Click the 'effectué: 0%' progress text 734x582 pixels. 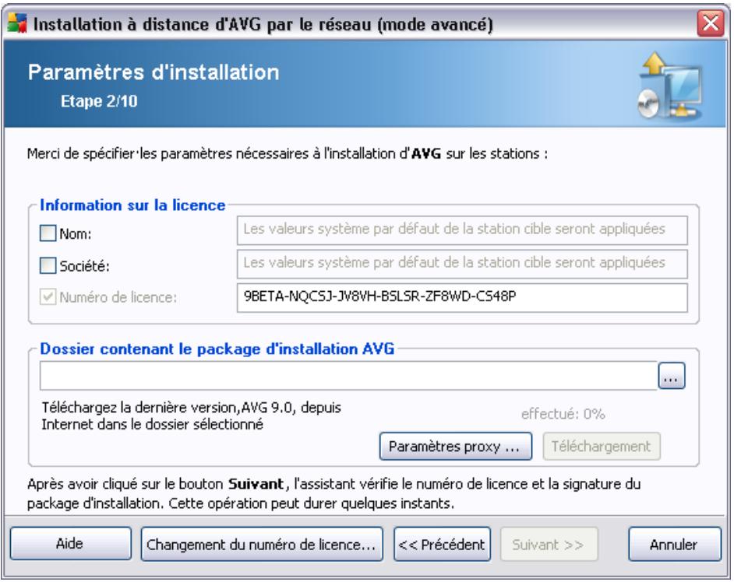coord(563,414)
